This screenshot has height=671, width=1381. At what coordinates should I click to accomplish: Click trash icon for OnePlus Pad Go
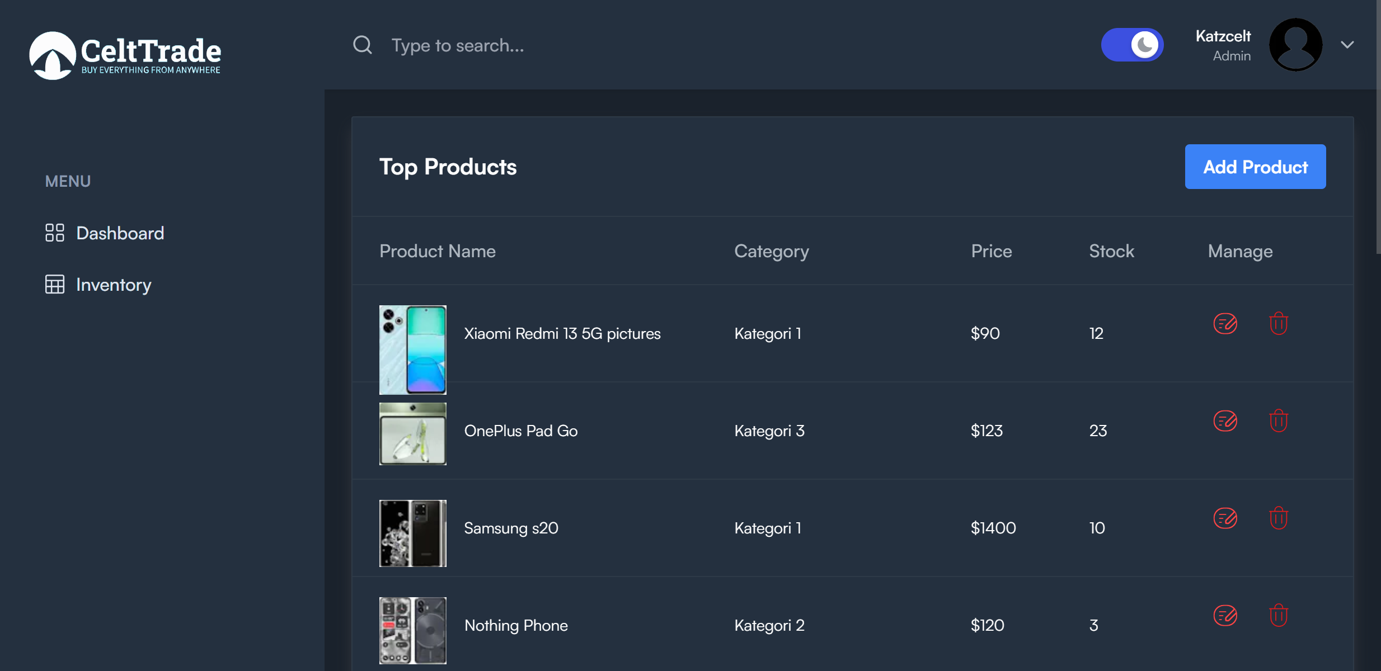point(1279,421)
